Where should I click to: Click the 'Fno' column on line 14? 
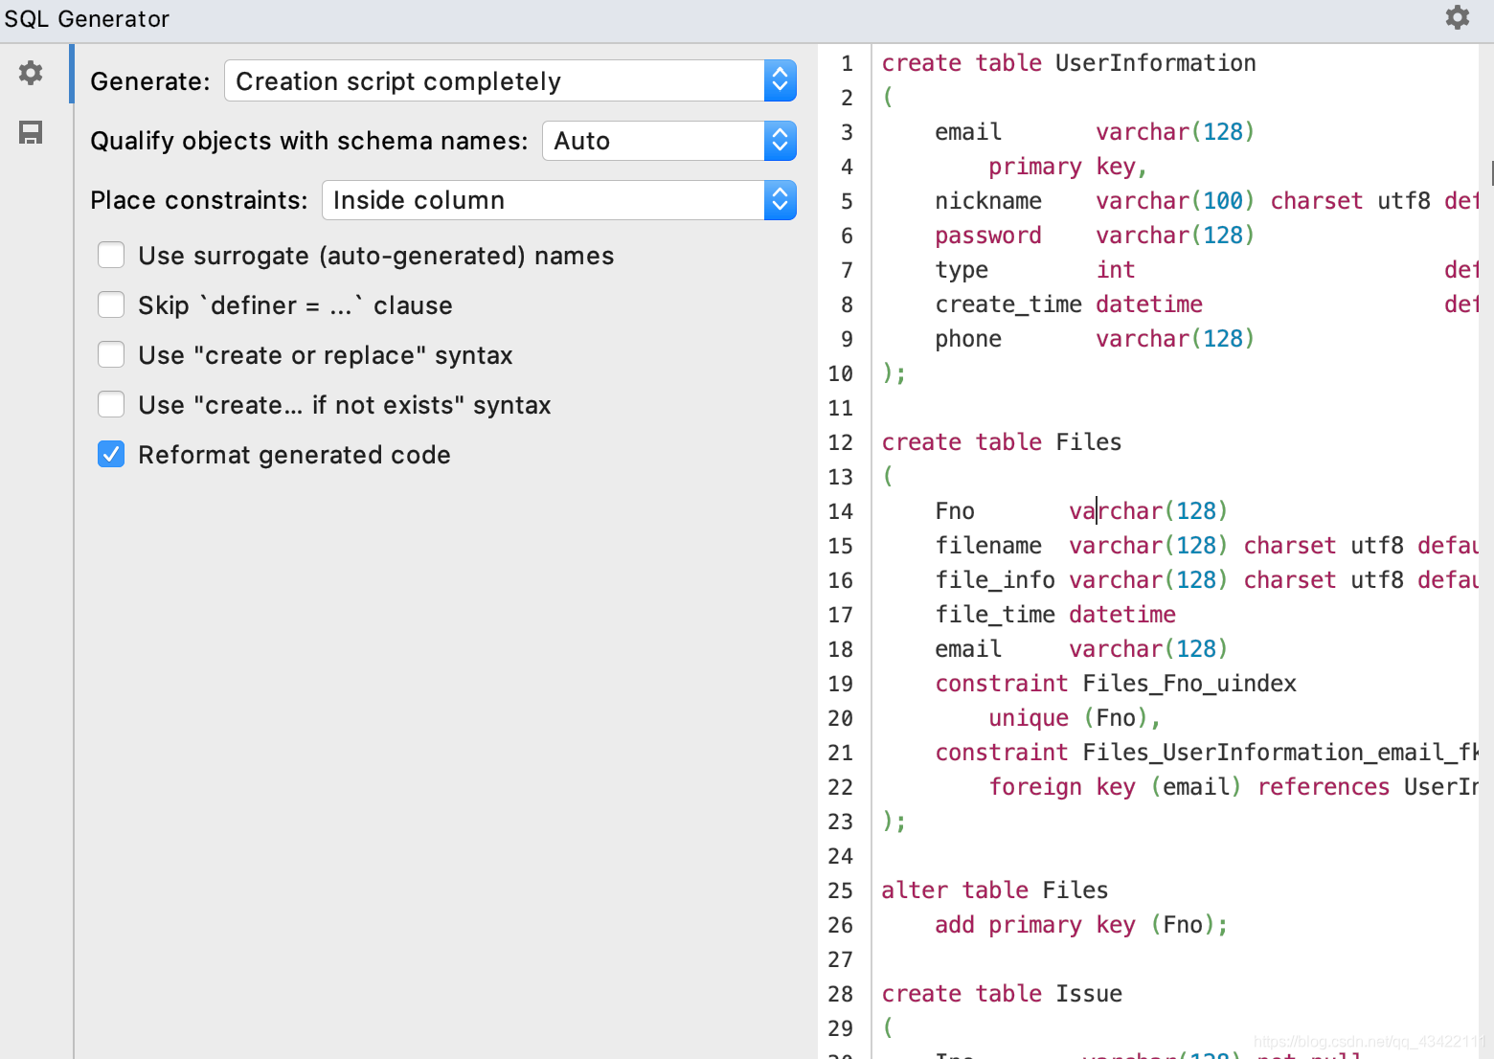(x=955, y=511)
